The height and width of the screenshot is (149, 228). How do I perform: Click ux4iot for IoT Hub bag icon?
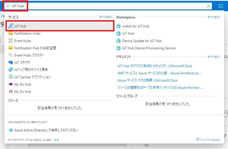point(118,26)
